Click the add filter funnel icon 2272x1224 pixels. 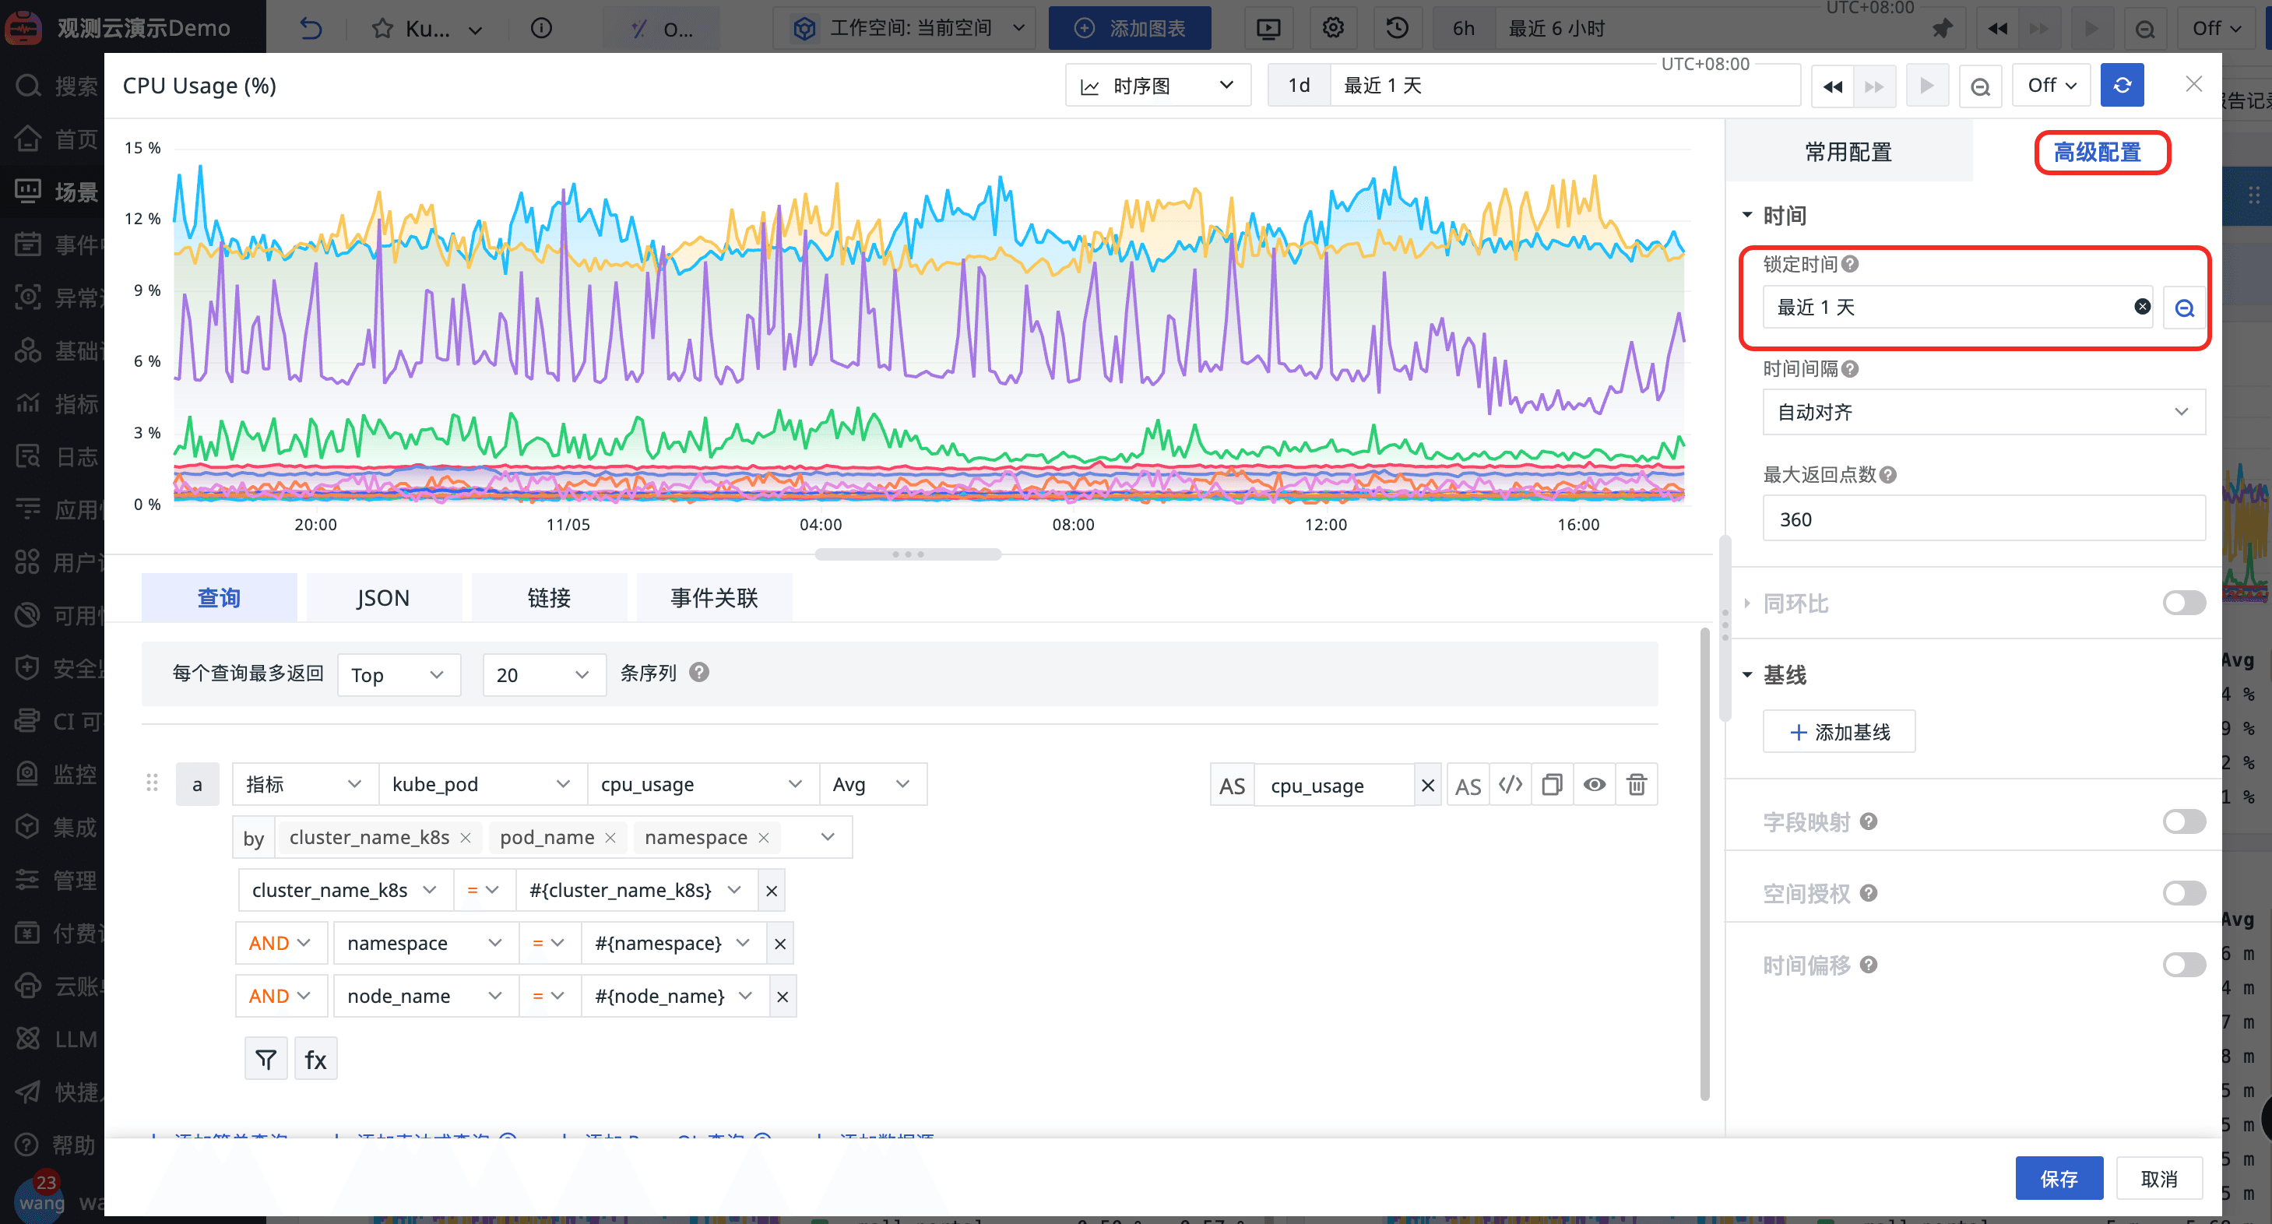click(266, 1058)
